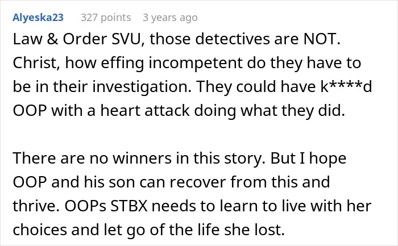Click the word choices in last line
Image resolution: width=398 pixels, height=246 pixels.
40,230
